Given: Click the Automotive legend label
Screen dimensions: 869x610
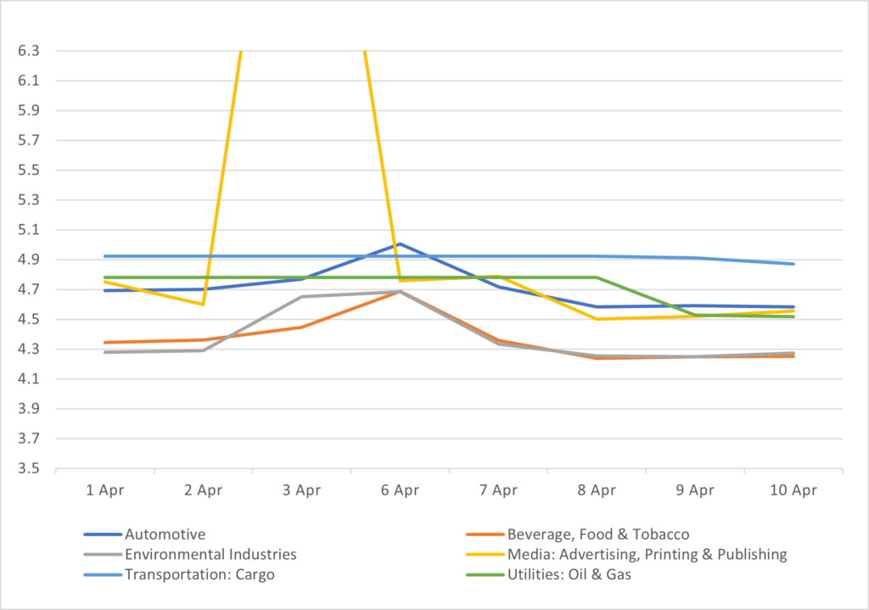Looking at the screenshot, I should coord(165,534).
